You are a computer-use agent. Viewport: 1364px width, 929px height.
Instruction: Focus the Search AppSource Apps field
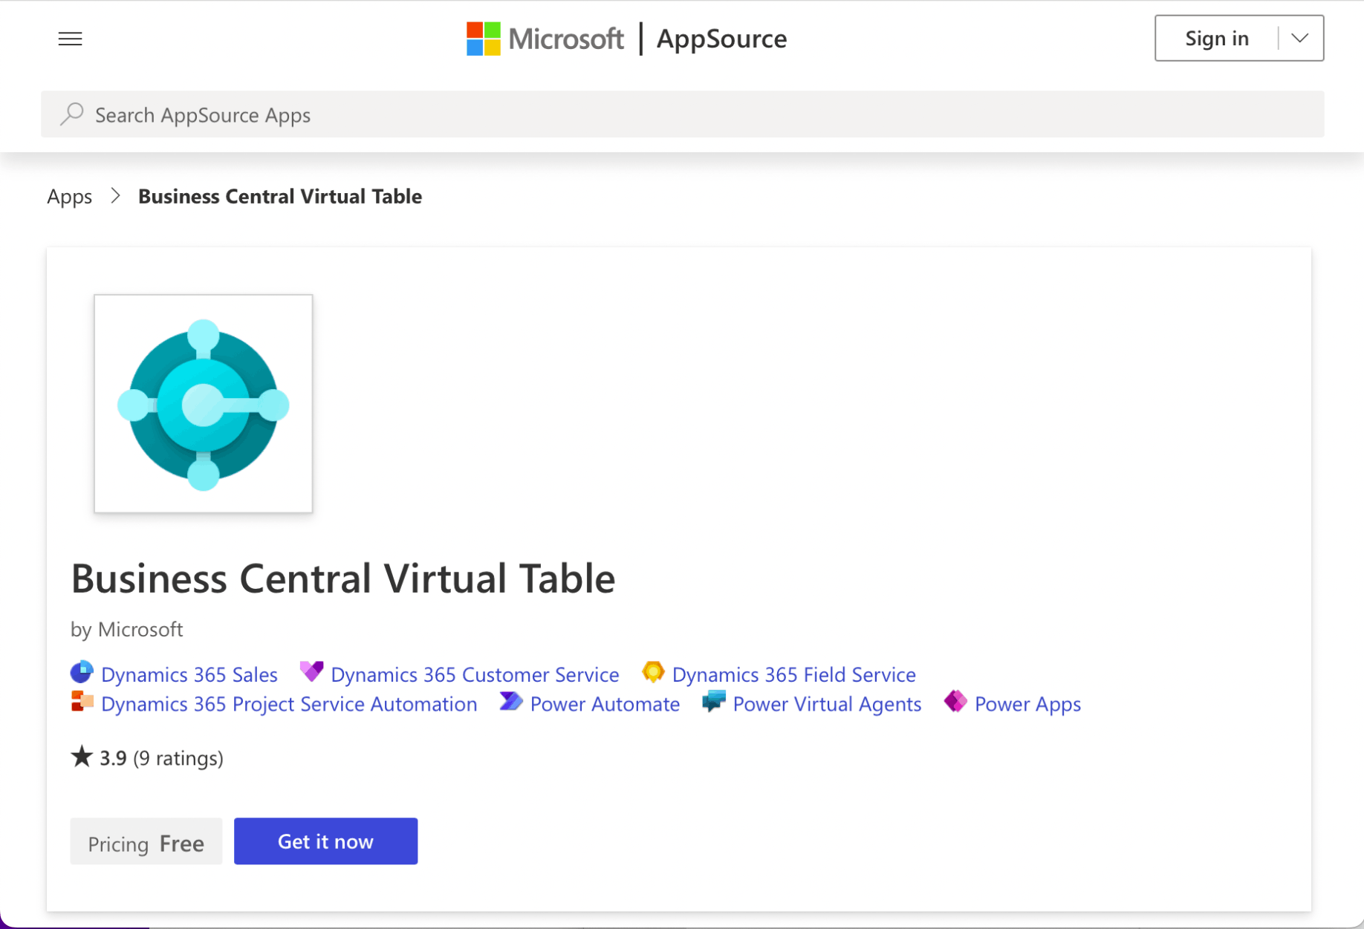(x=698, y=114)
